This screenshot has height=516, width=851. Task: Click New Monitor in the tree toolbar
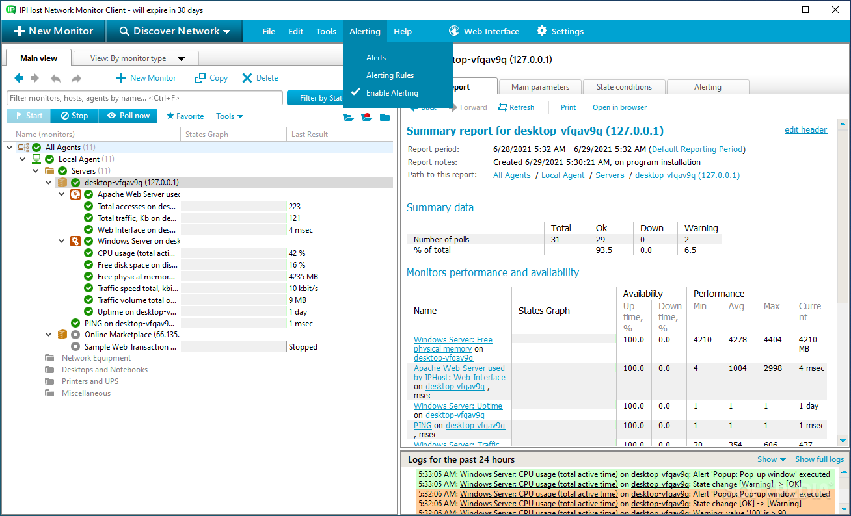pos(146,78)
